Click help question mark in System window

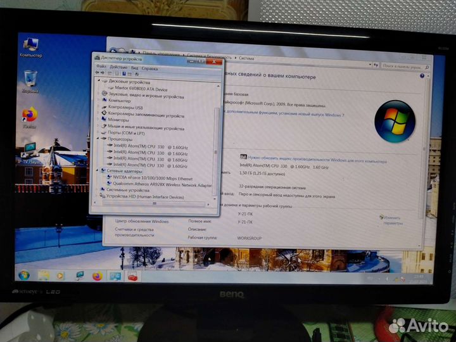(x=422, y=76)
